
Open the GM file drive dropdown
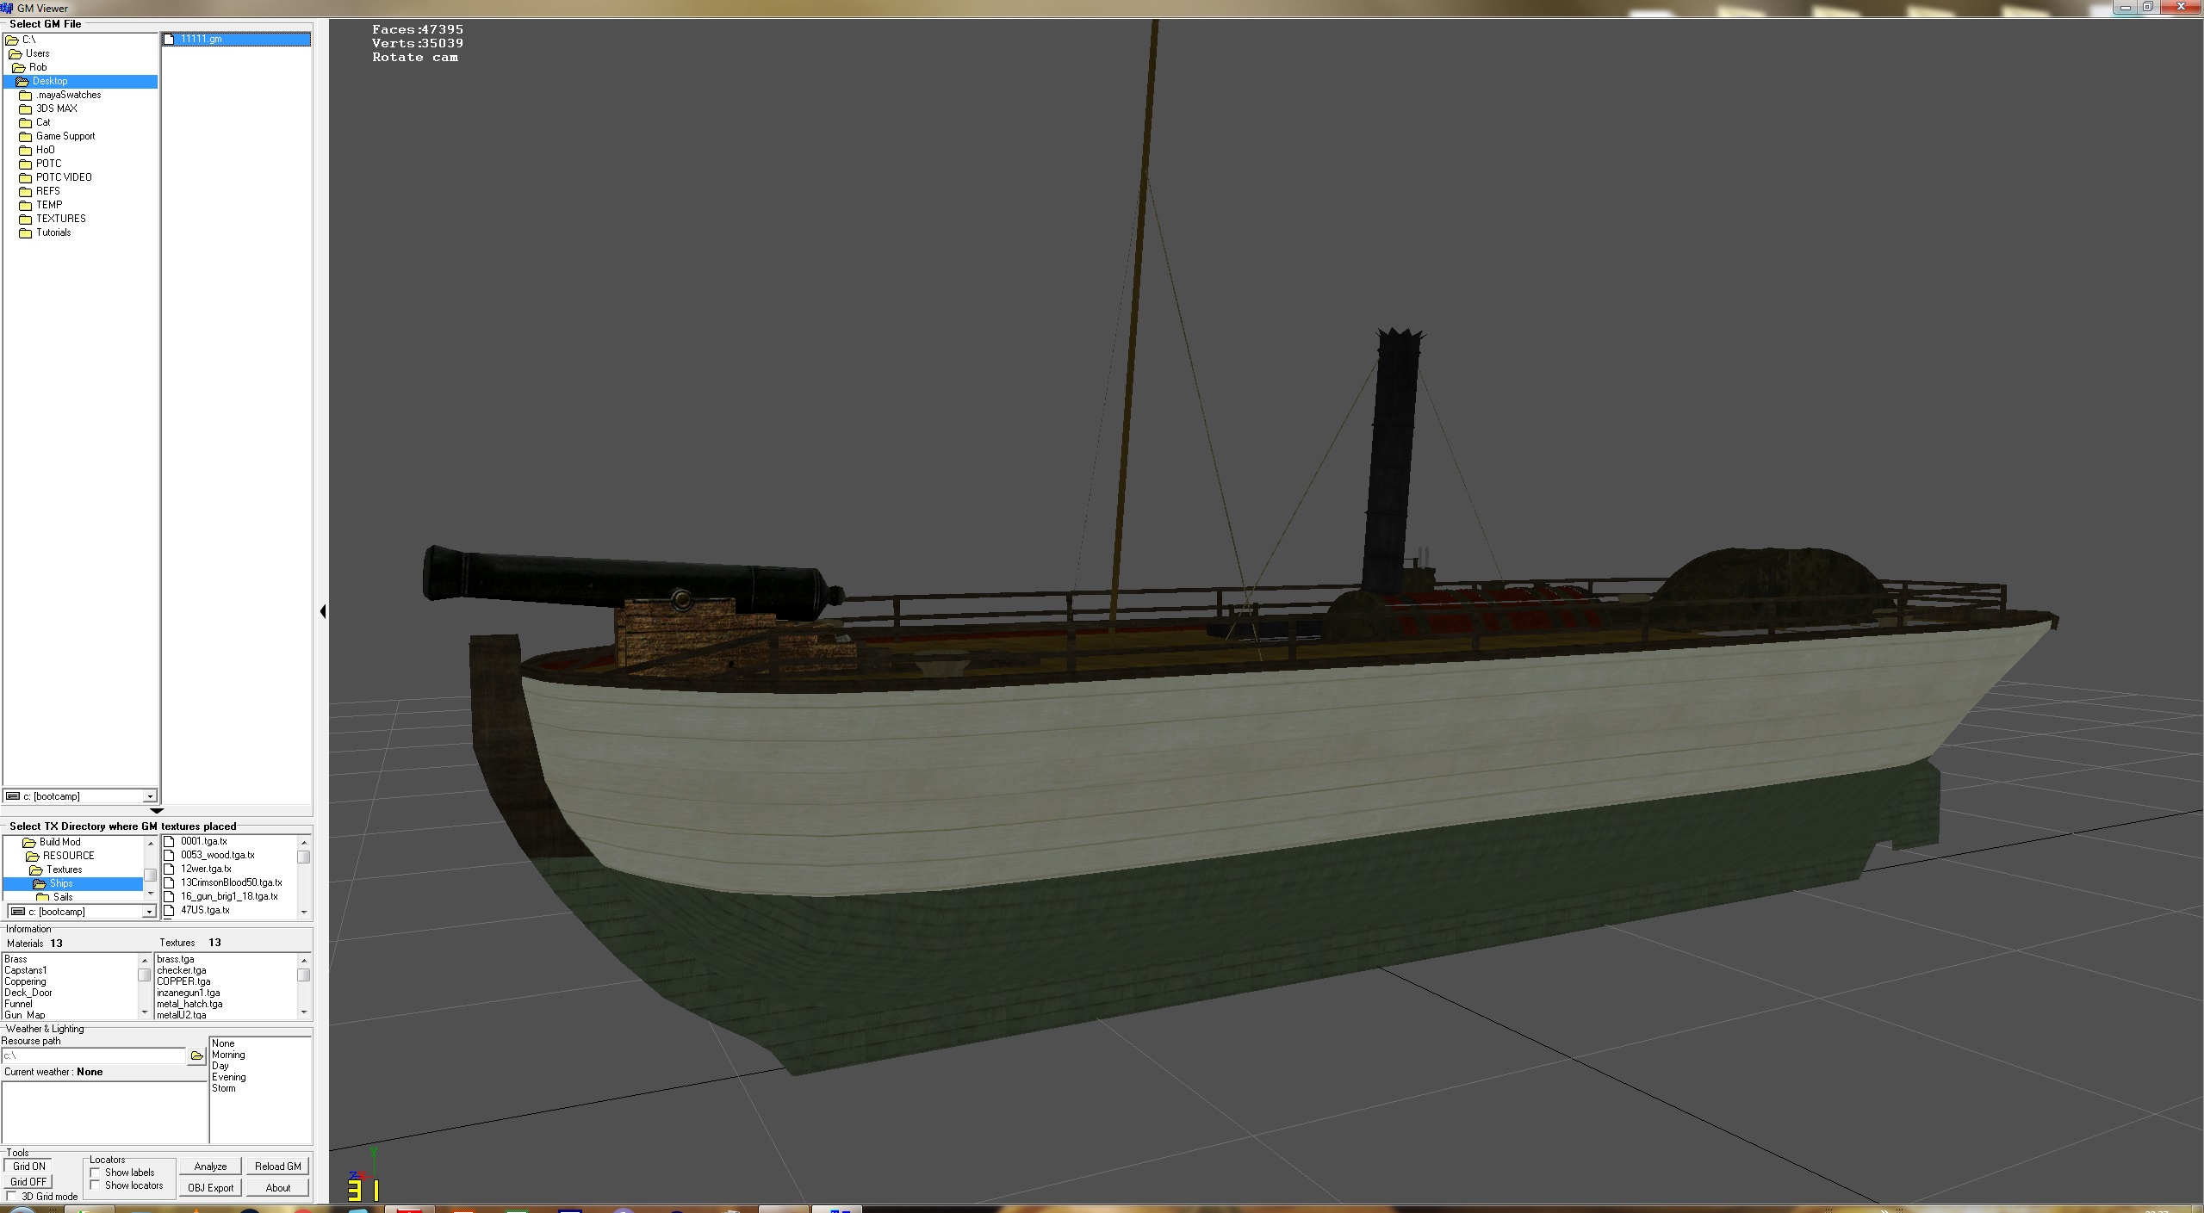[x=150, y=796]
